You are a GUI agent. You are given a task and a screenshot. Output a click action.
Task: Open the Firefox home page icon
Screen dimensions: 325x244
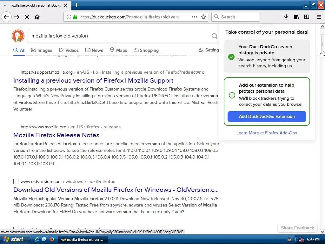pyautogui.click(x=37, y=17)
